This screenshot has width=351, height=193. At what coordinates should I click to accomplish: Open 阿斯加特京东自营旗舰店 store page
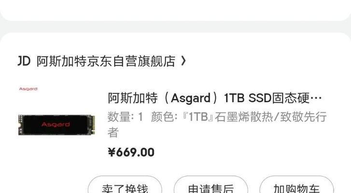pos(106,61)
